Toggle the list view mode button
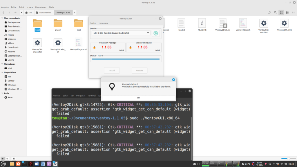Image resolution: width=297 pixels, height=167 pixels. click(x=287, y=12)
